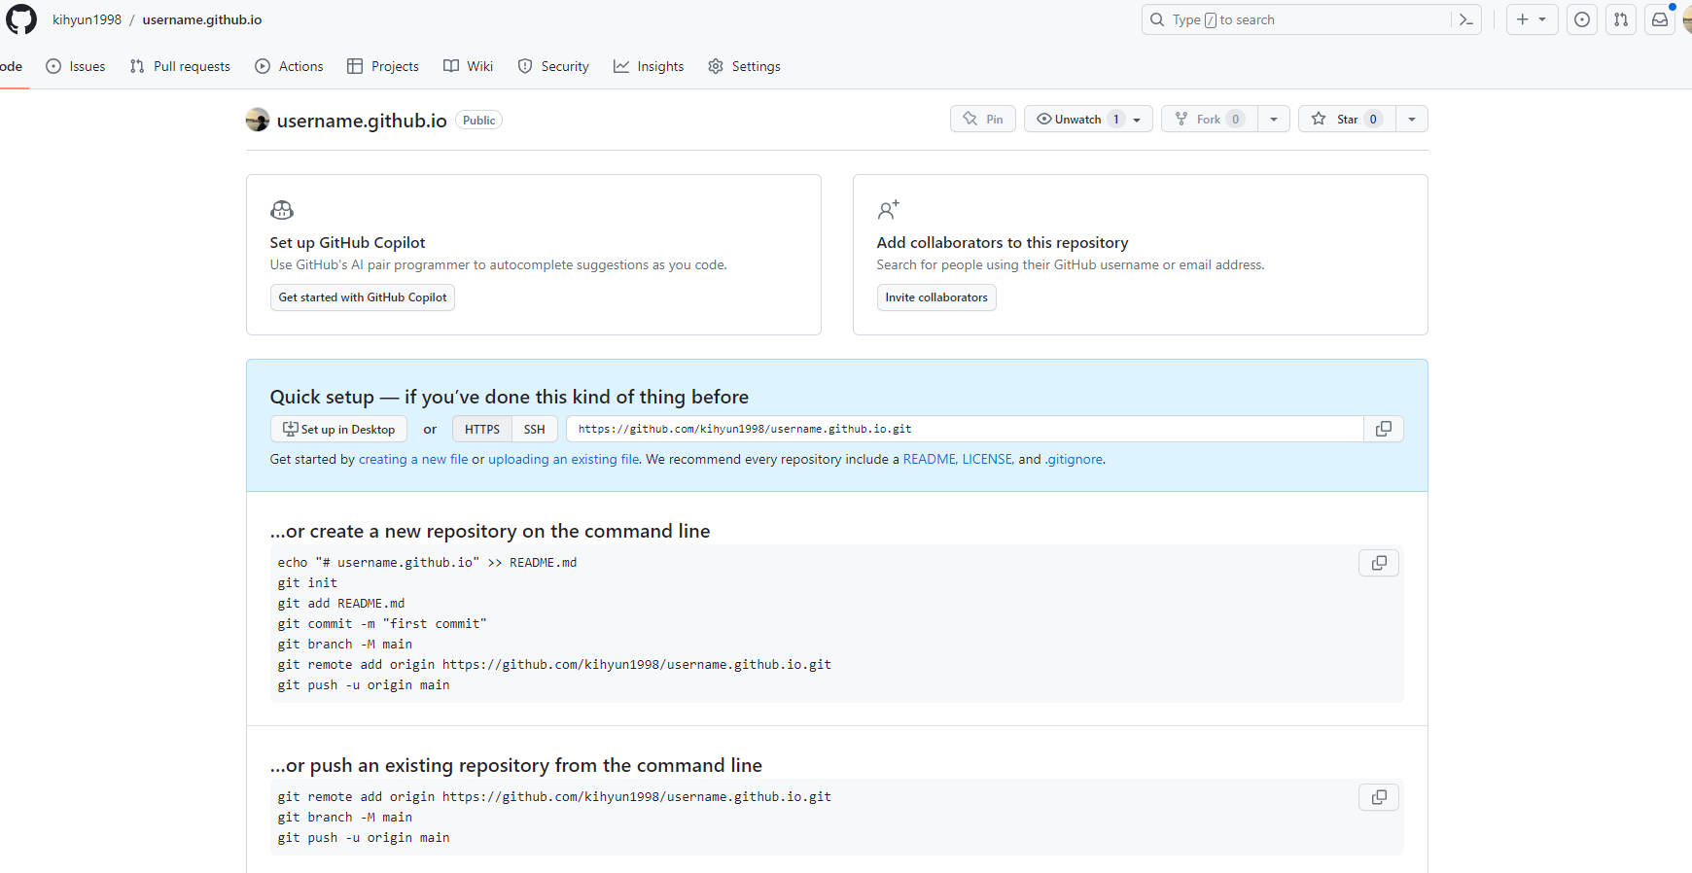Open the creating a new file link
This screenshot has height=873, width=1692.
(413, 459)
